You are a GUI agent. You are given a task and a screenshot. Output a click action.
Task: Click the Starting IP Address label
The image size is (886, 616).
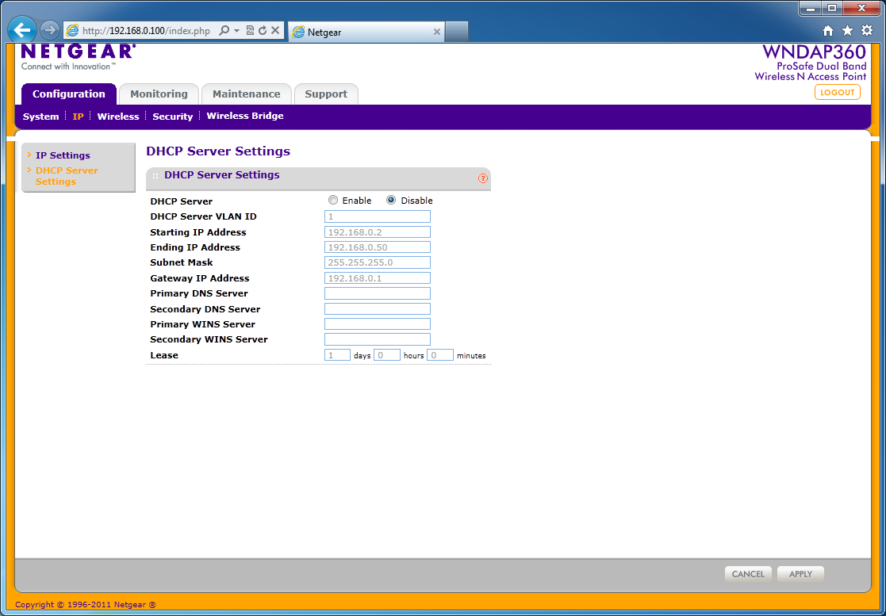point(198,232)
